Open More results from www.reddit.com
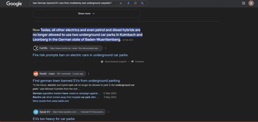Viewport: 258px width, 122px height. 51,101
